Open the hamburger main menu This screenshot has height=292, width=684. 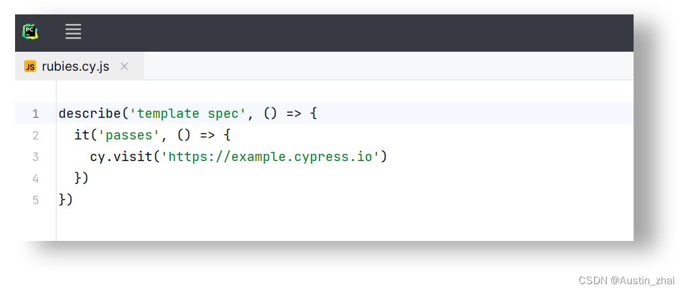(x=73, y=31)
